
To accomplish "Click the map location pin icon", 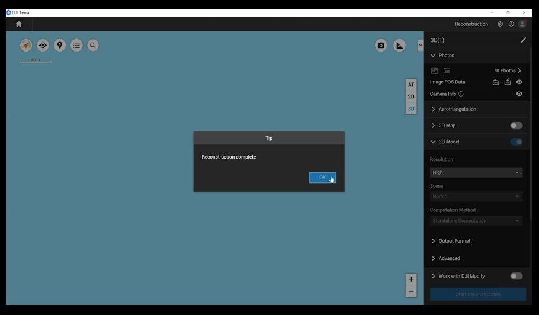I will point(59,45).
